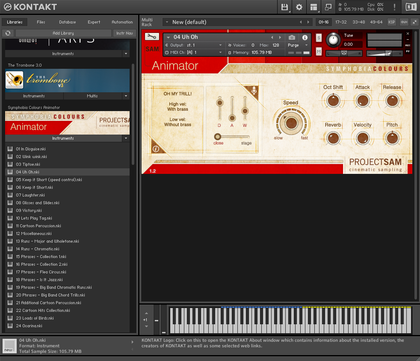Expand the top library options arrow

(x=126, y=53)
